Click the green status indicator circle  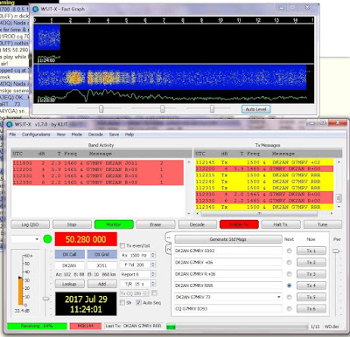pos(47,239)
